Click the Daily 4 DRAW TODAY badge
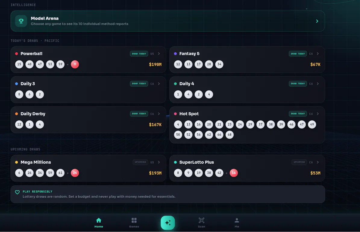360x232 pixels. (x=298, y=84)
